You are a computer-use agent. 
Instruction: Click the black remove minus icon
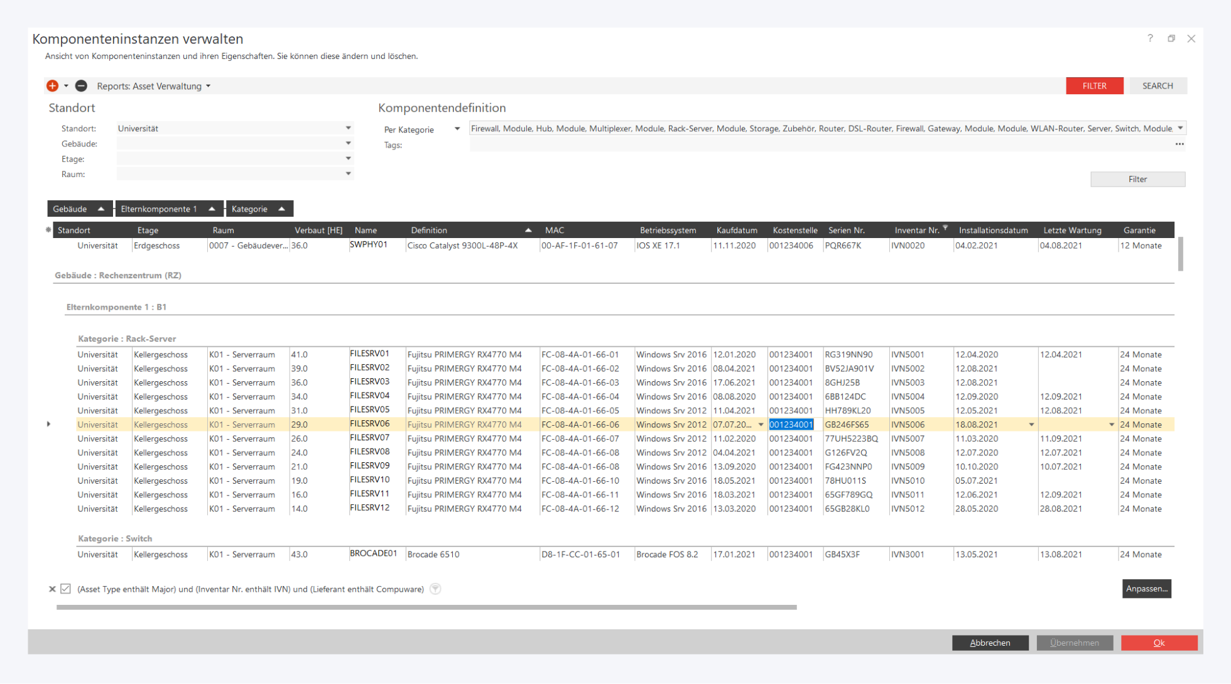pos(81,86)
